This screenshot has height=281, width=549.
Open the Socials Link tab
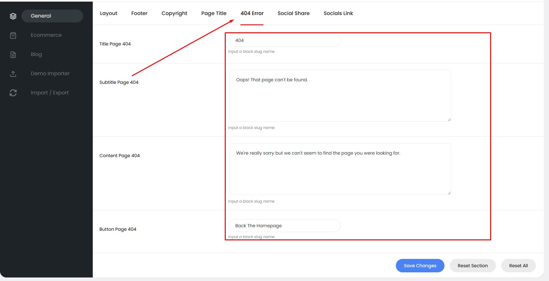[x=338, y=13]
